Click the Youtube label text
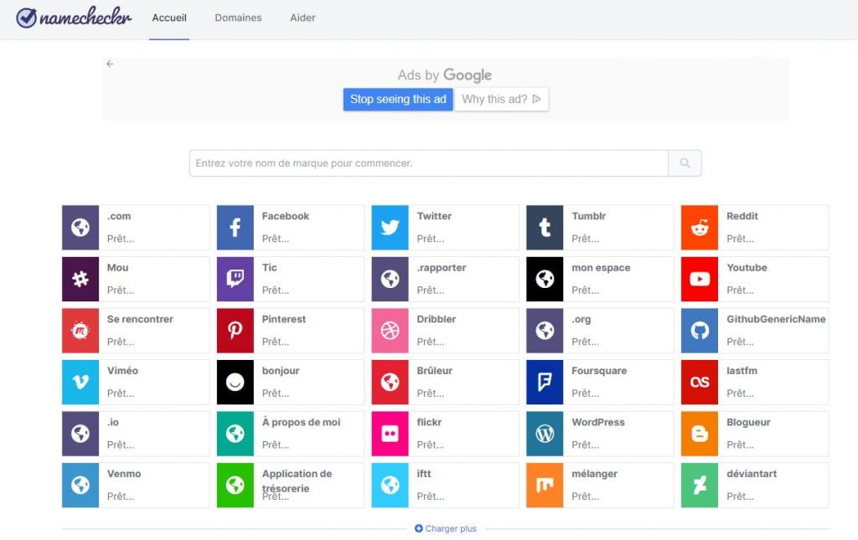Screen dimensions: 858x540 747,268
